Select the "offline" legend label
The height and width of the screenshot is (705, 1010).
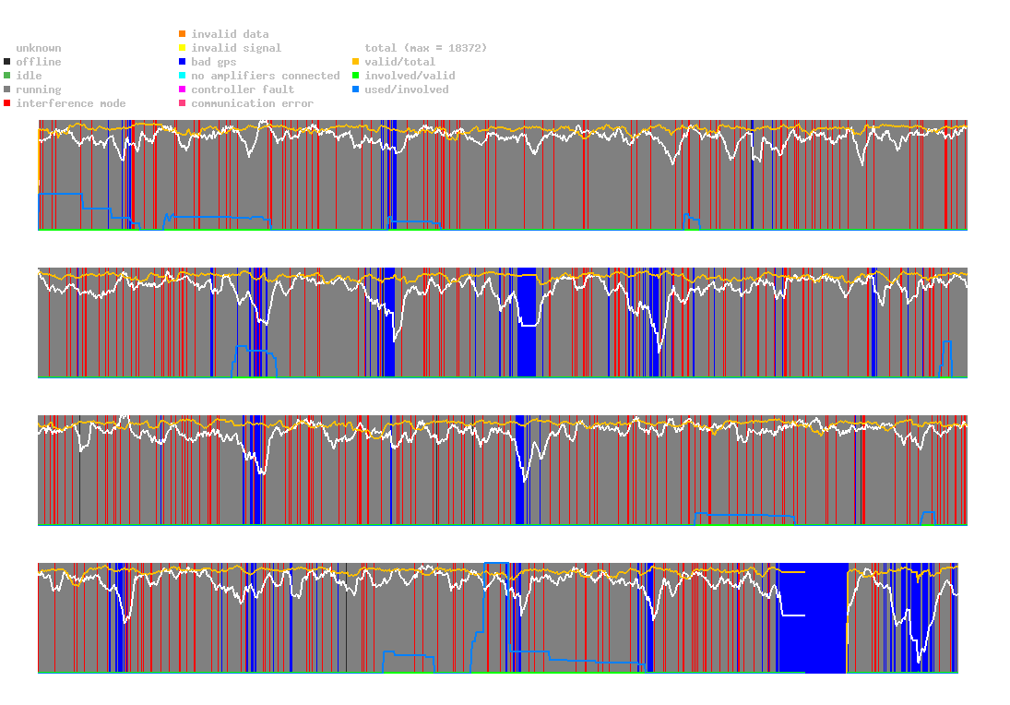(39, 62)
